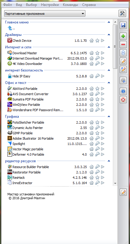Click the blue info icon
Screen dimensions: 130x244
tap(123, 91)
